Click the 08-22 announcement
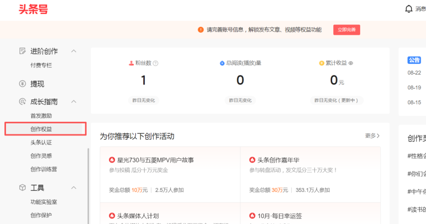Viewport: 426px width, 224px height. 414,73
